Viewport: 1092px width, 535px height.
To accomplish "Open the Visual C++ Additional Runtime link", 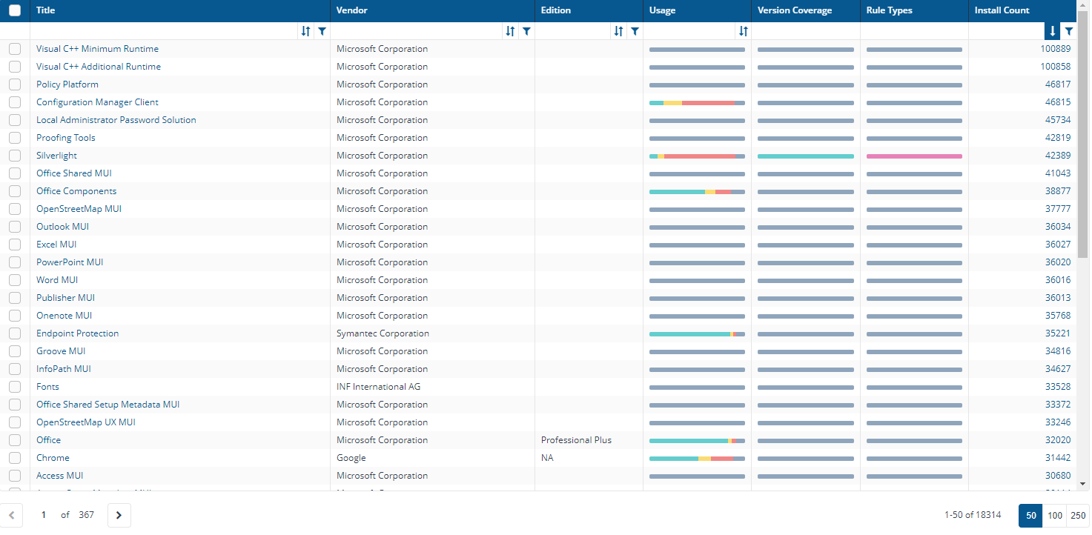I will tap(99, 67).
